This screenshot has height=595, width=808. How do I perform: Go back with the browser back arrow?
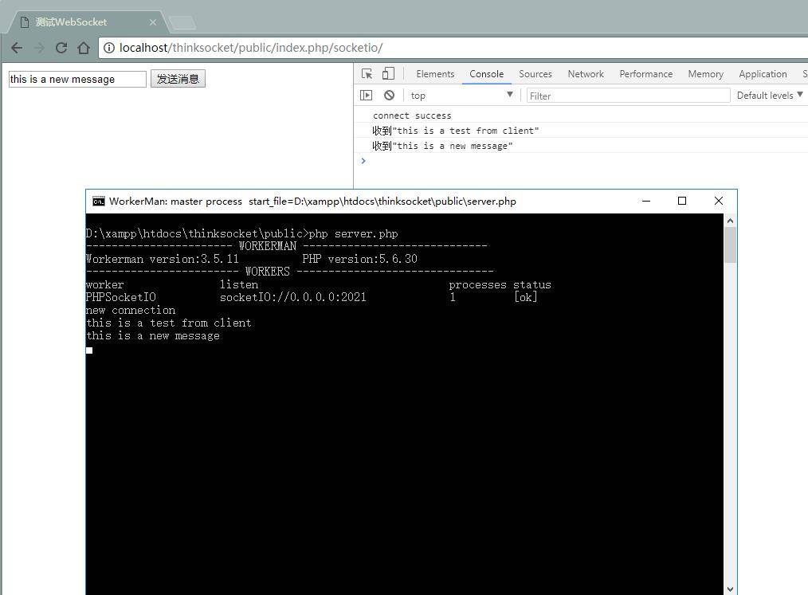(x=17, y=48)
